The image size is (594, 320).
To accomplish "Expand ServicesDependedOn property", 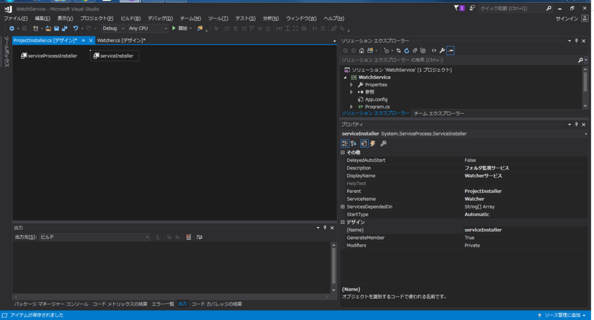I will [x=342, y=207].
